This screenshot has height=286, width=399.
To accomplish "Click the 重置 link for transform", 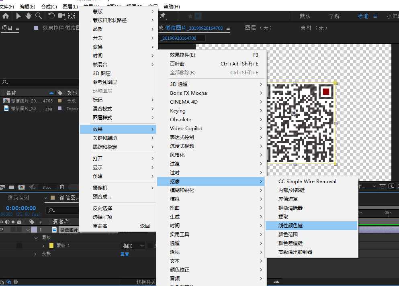I will [x=125, y=254].
